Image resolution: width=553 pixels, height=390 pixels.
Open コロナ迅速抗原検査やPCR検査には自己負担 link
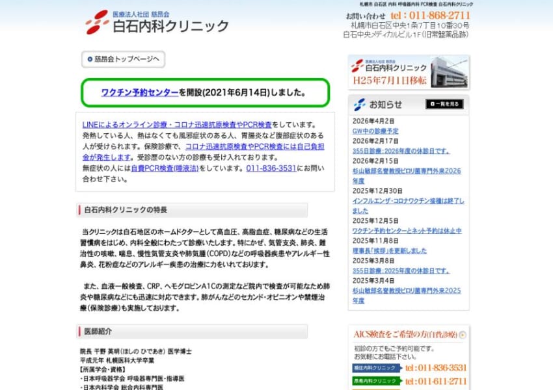tap(254, 146)
